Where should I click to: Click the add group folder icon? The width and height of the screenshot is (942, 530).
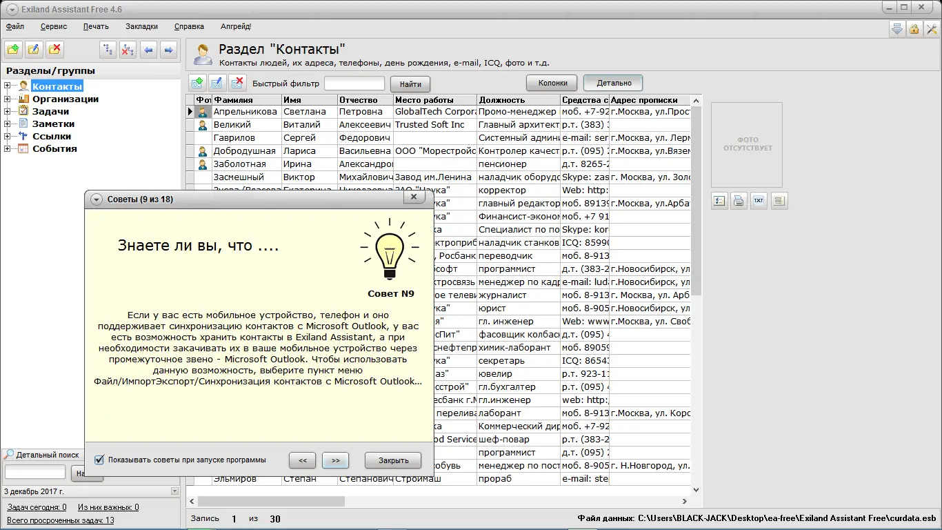14,49
